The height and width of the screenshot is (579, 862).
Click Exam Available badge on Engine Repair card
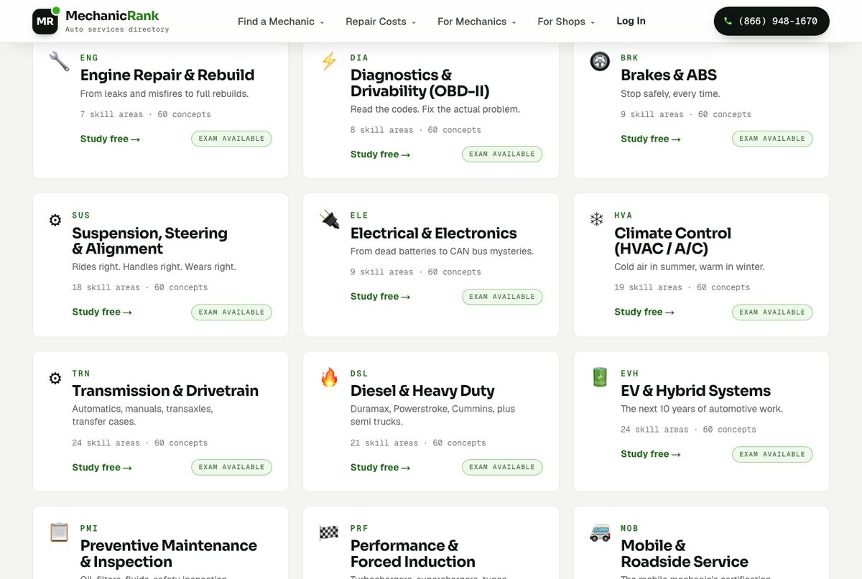click(x=231, y=139)
